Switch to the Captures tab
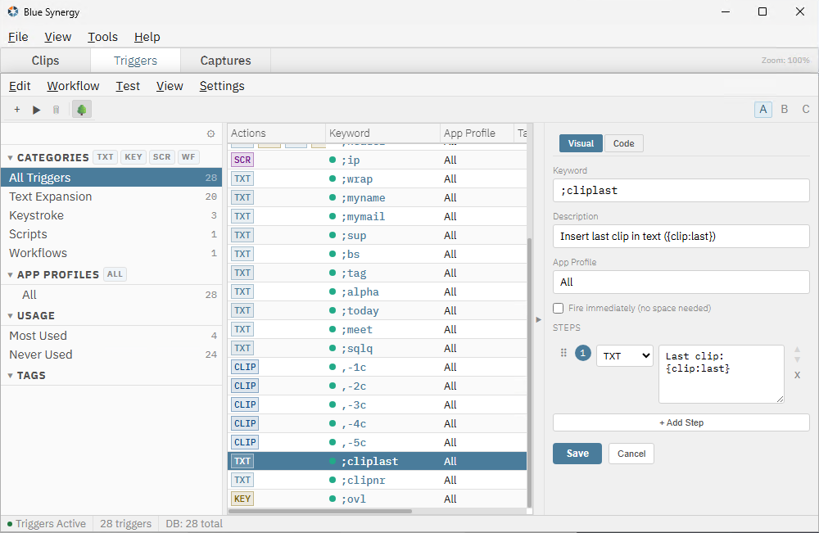This screenshot has height=533, width=819. click(x=224, y=60)
